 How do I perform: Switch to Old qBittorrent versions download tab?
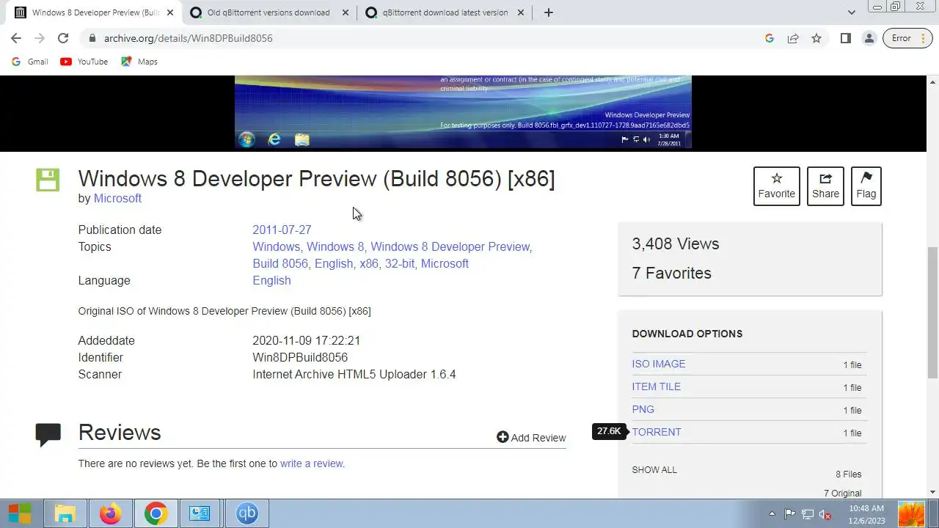tap(268, 12)
